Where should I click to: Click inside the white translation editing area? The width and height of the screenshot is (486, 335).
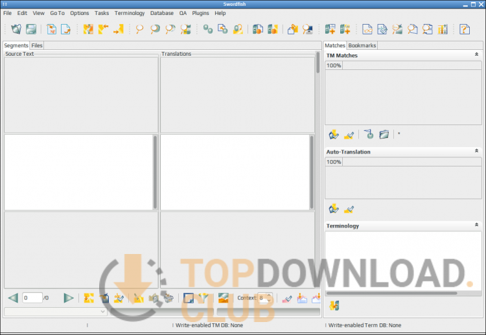[235, 172]
